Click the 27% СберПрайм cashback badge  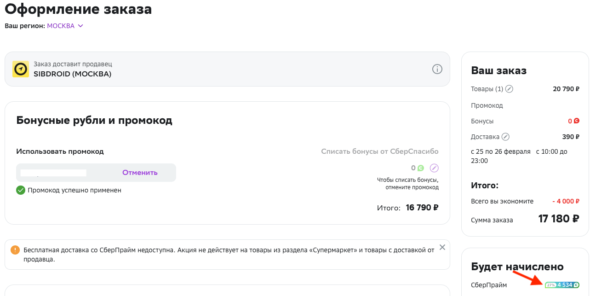pyautogui.click(x=551, y=284)
